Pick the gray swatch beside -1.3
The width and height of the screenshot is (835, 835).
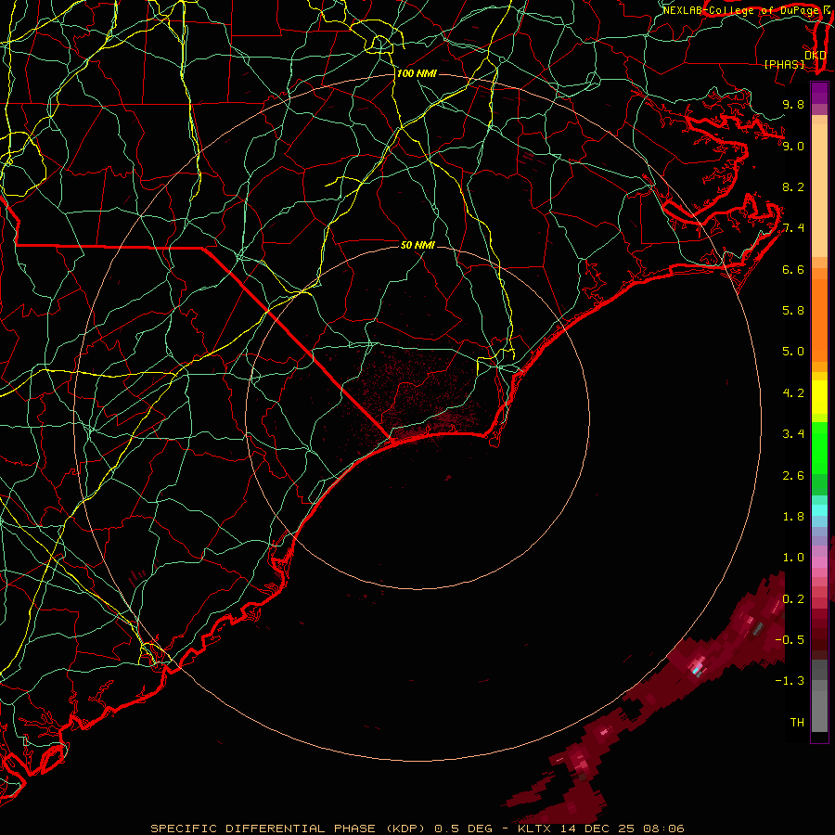tap(819, 686)
